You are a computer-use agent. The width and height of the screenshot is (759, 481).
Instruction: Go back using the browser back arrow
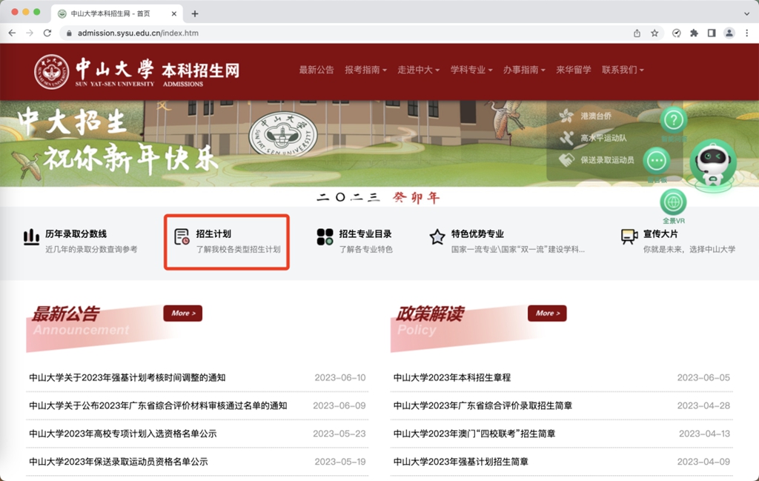pos(12,33)
